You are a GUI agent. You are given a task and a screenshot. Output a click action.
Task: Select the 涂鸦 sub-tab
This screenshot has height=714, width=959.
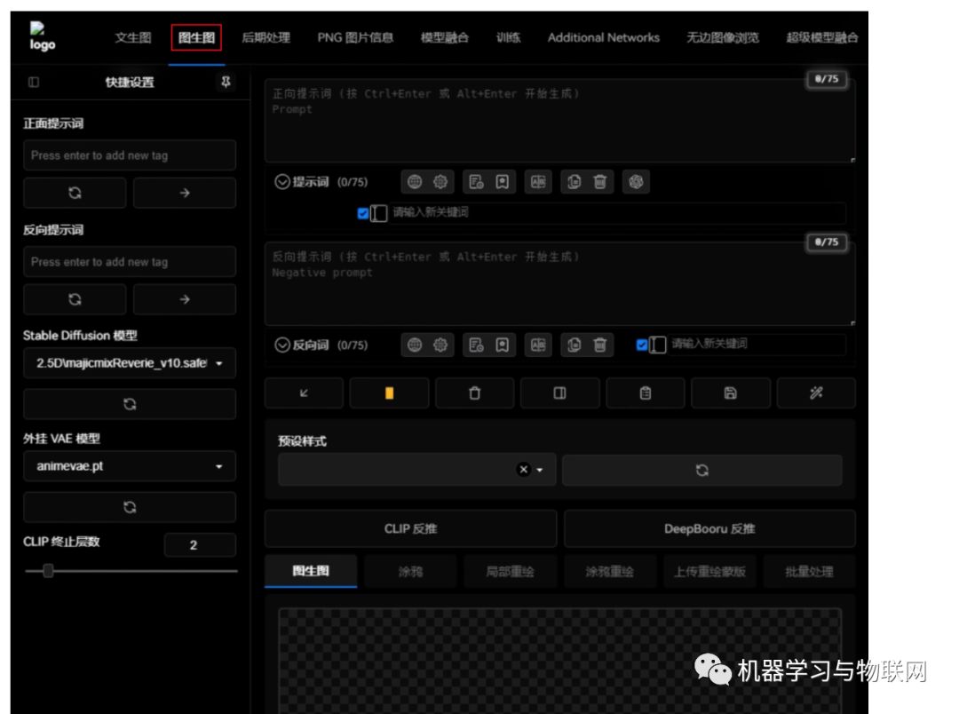click(410, 571)
